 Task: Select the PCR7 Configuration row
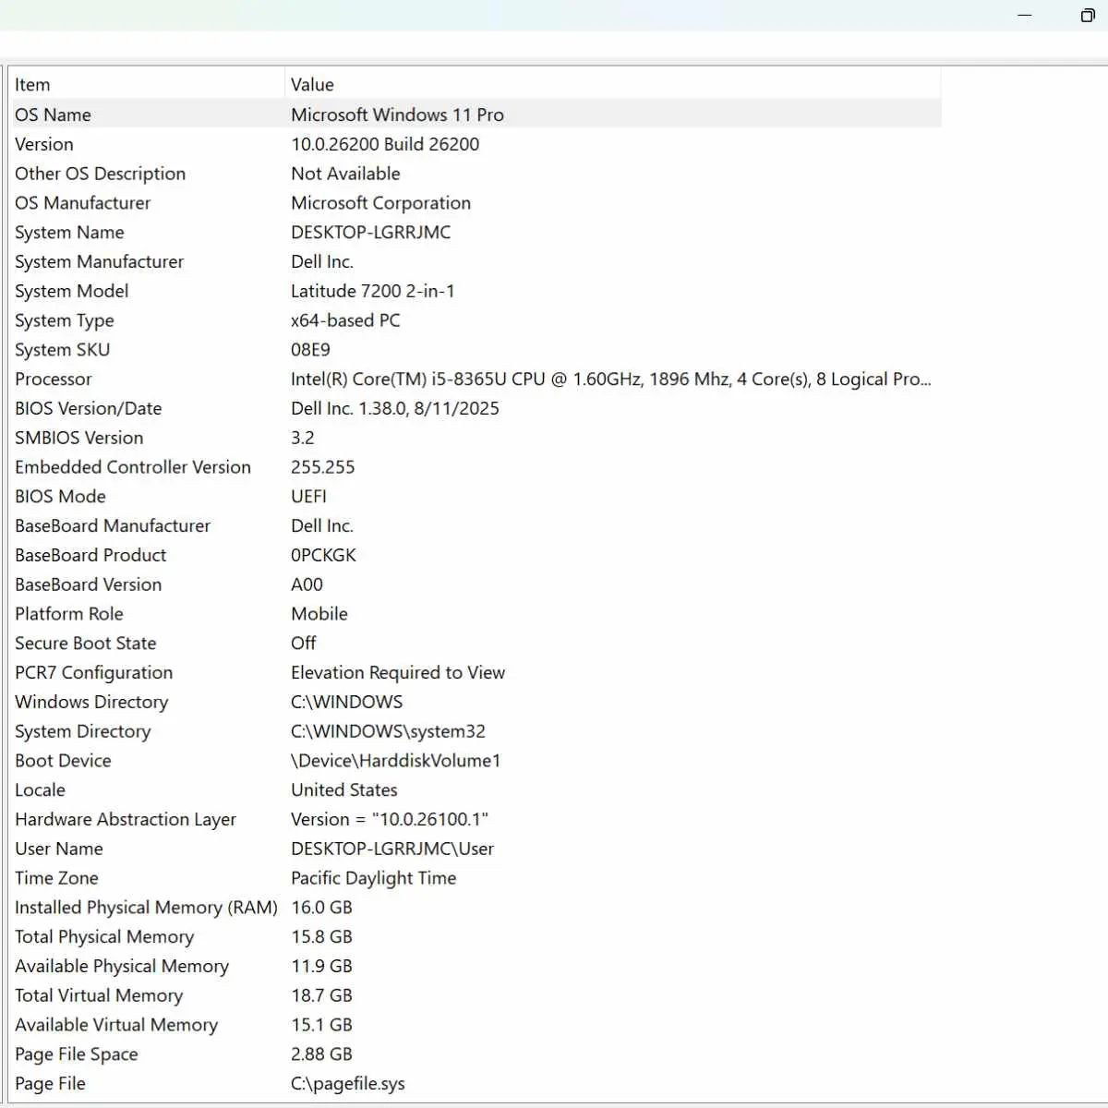pos(475,672)
